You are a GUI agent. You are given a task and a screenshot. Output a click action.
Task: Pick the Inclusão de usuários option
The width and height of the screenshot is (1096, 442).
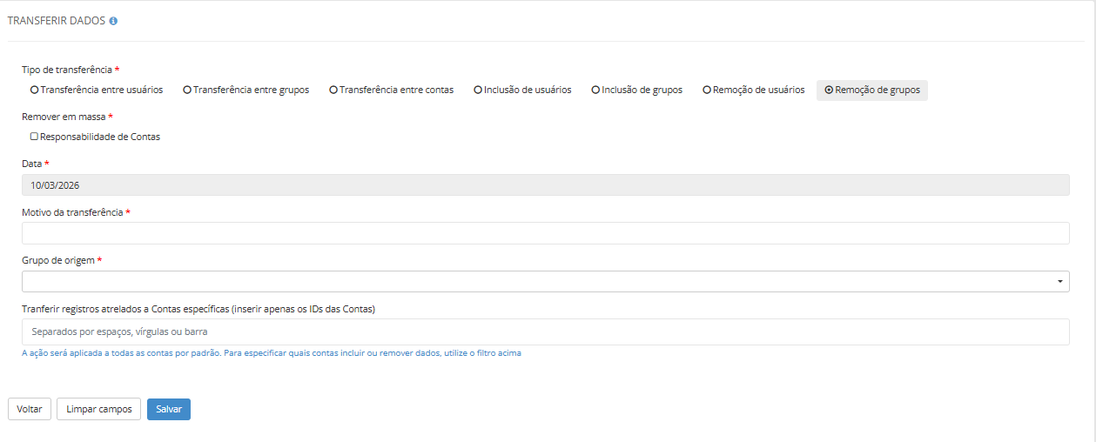coord(478,90)
